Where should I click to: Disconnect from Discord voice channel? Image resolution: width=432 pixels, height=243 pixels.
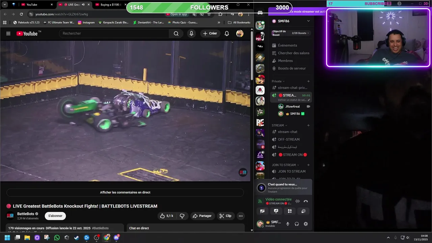[306, 201]
